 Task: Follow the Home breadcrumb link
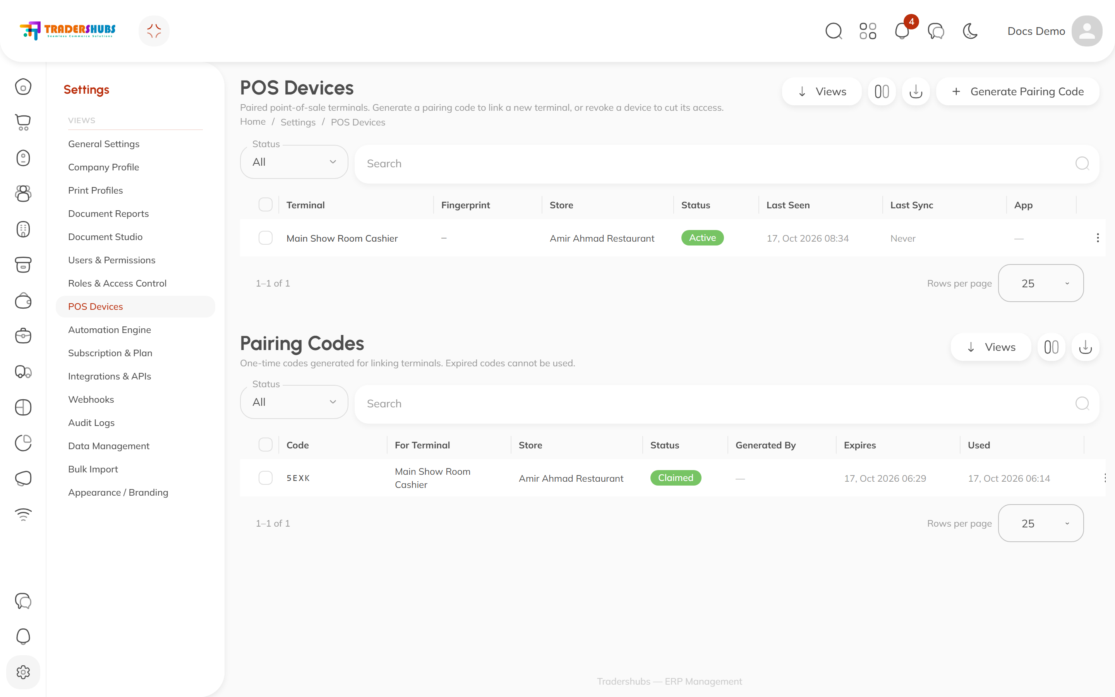tap(252, 122)
